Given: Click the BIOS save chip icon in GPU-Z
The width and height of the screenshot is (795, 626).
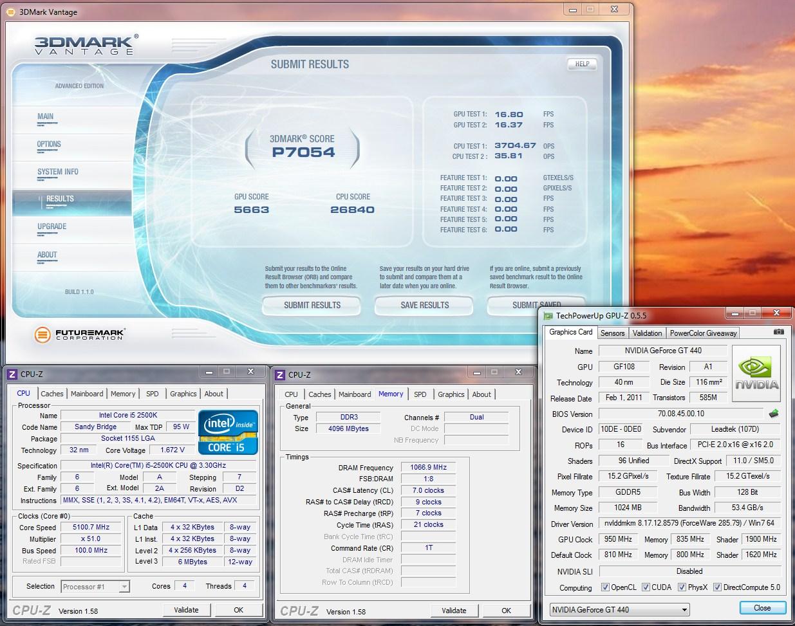Looking at the screenshot, I should coord(774,414).
